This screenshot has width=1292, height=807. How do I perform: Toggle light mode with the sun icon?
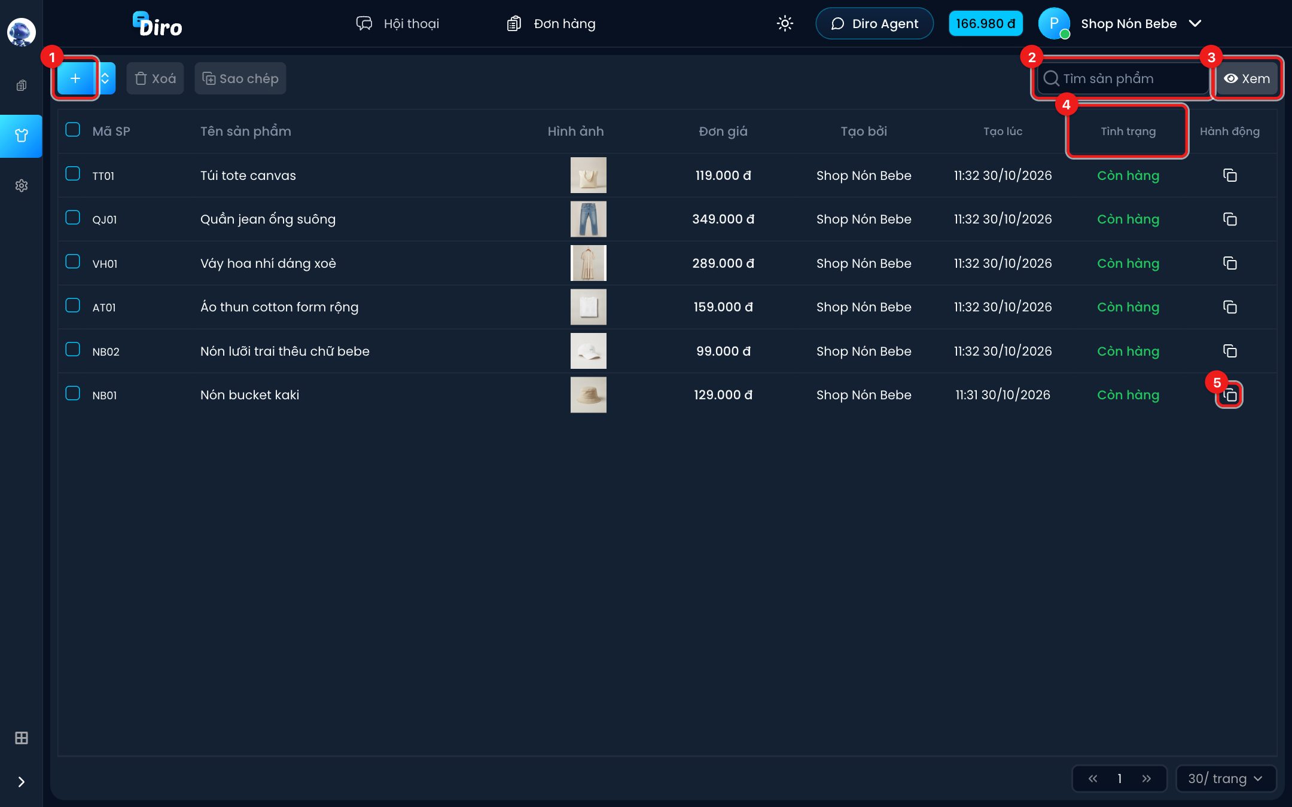tap(785, 23)
